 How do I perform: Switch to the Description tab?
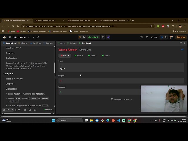[x=9, y=43]
